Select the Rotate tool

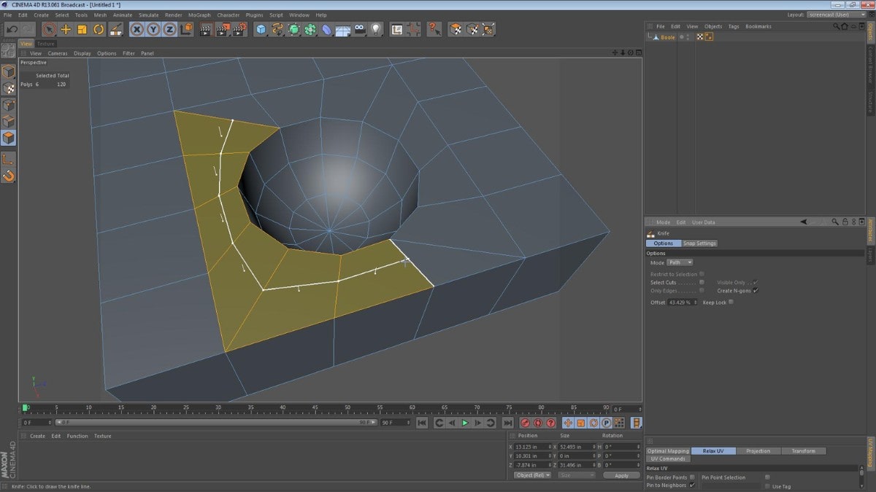click(99, 29)
